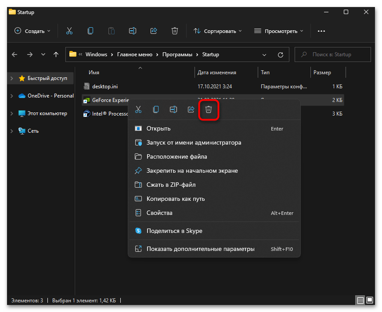Click the Copy icon in the context menu
The width and height of the screenshot is (382, 312).
[x=156, y=109]
